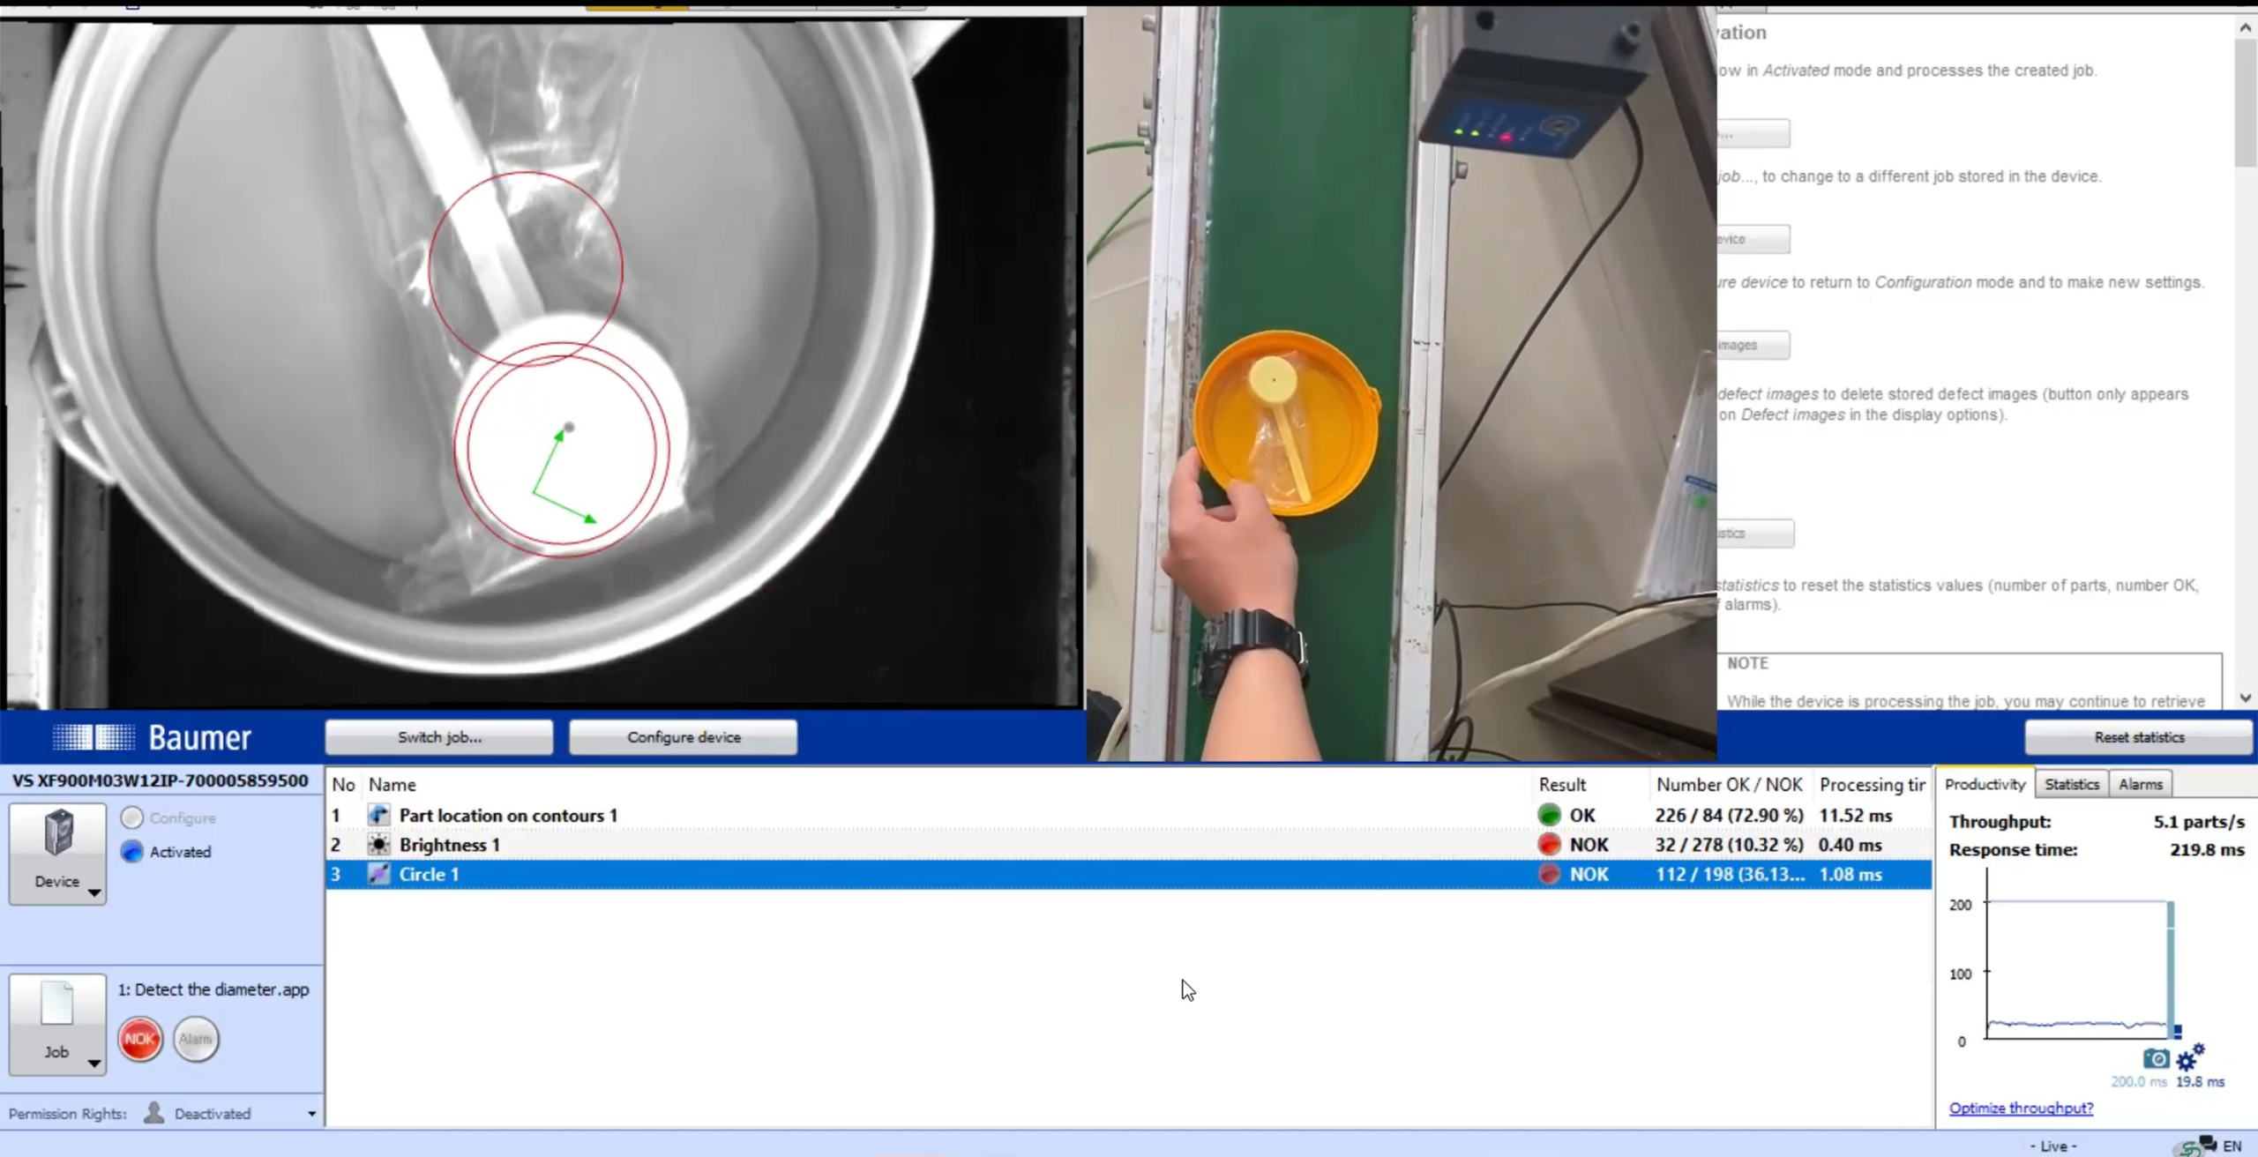Expand the Job button dropdown arrow
The height and width of the screenshot is (1157, 2258).
(93, 1063)
